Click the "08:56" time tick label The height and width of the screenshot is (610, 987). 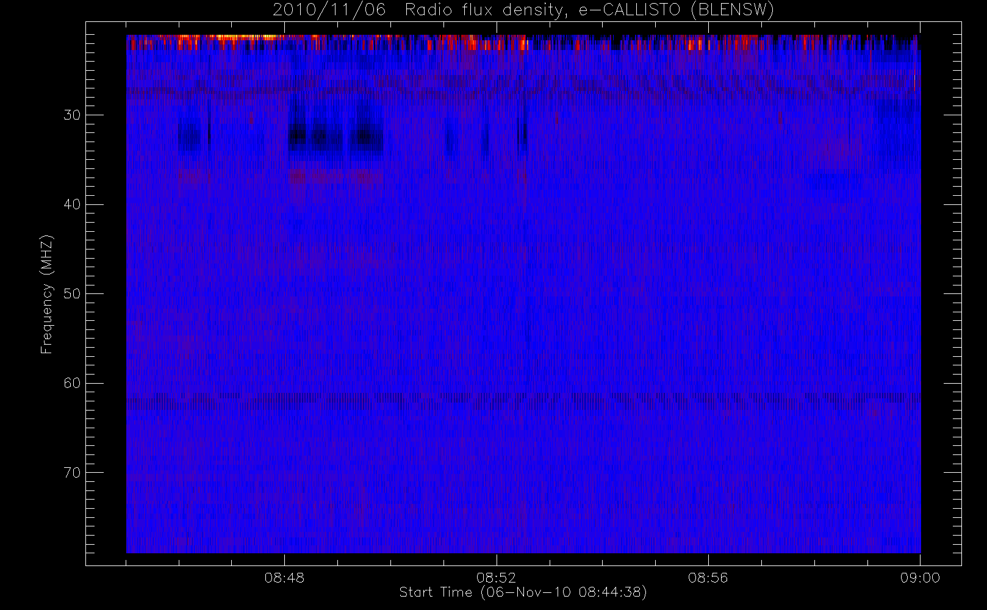pos(708,578)
